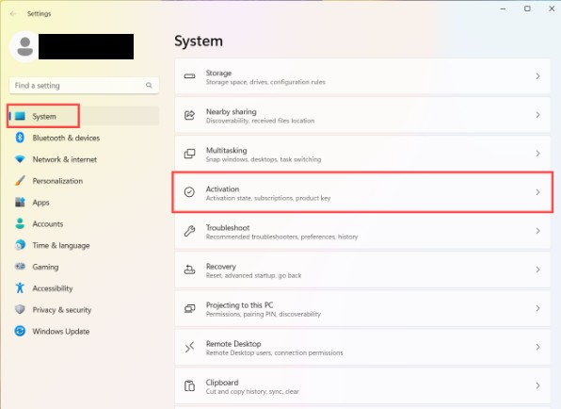Expand Storage using its chevron
The width and height of the screenshot is (561, 409).
[537, 76]
